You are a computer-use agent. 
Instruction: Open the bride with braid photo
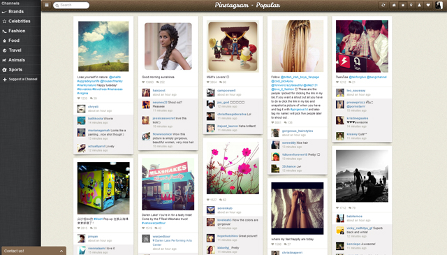point(168,46)
